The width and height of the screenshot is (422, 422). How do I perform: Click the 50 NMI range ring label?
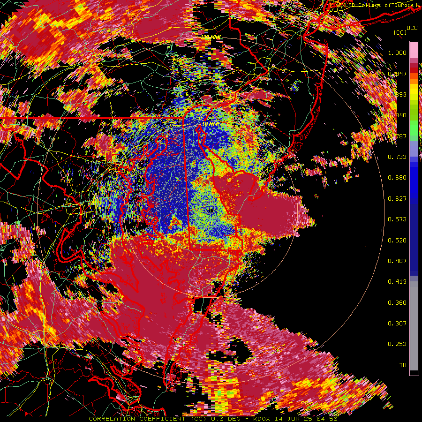point(211,124)
